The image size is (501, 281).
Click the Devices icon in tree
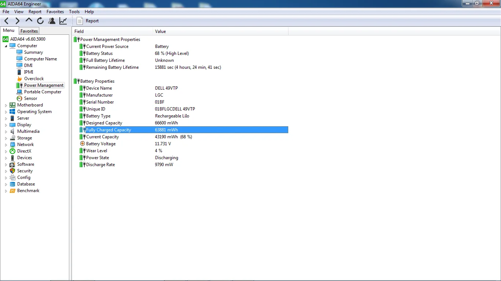tap(12, 158)
